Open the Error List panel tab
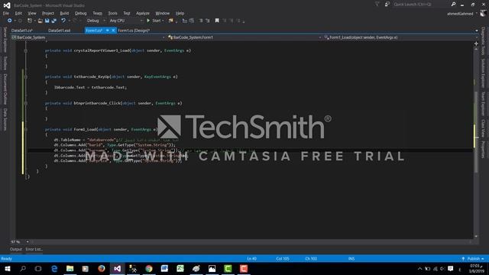The height and width of the screenshot is (275, 489). pos(34,249)
